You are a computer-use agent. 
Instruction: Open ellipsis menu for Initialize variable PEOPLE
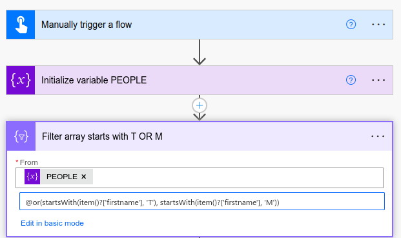(378, 80)
